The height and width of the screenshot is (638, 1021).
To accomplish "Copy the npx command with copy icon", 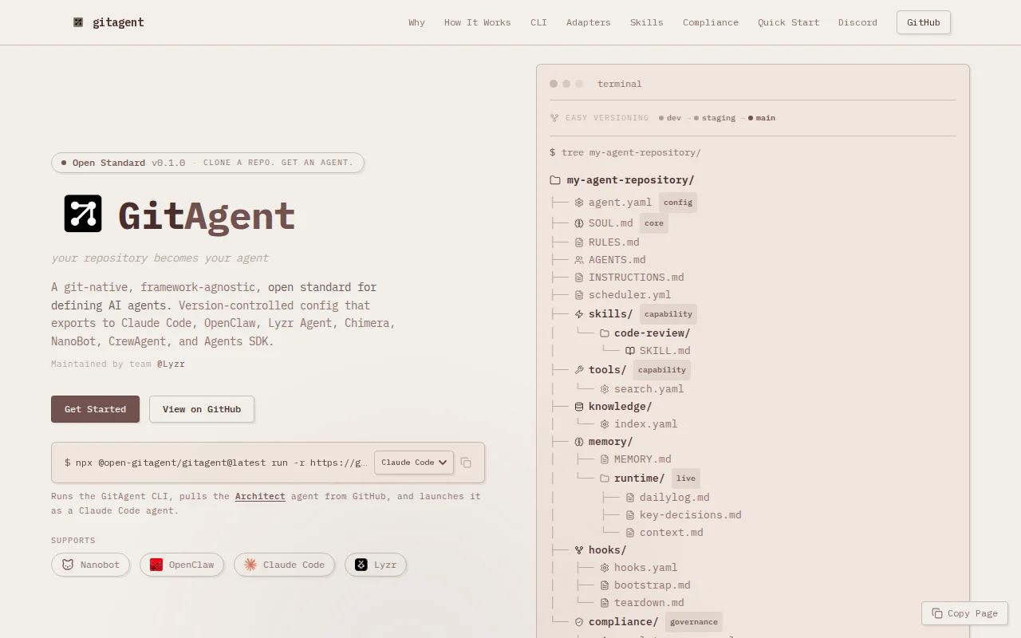I will (466, 463).
